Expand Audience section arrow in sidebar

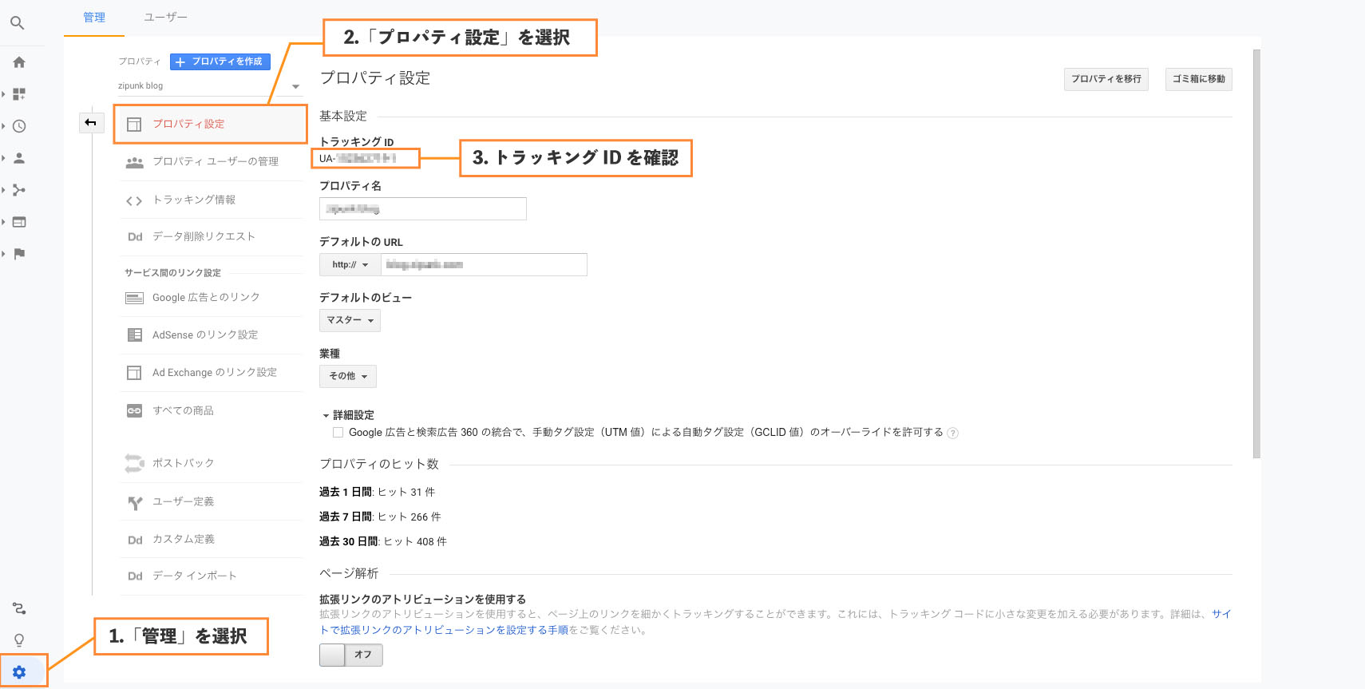coord(3,158)
